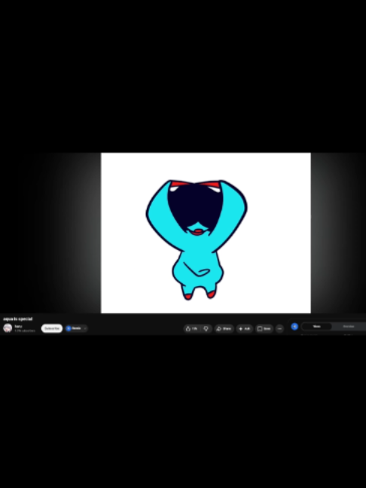
Task: Open the haru channel avatar
Action: coord(8,328)
